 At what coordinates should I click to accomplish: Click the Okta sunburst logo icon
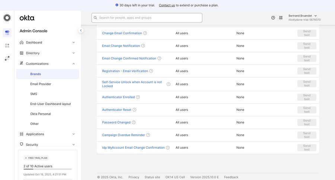click(7, 18)
